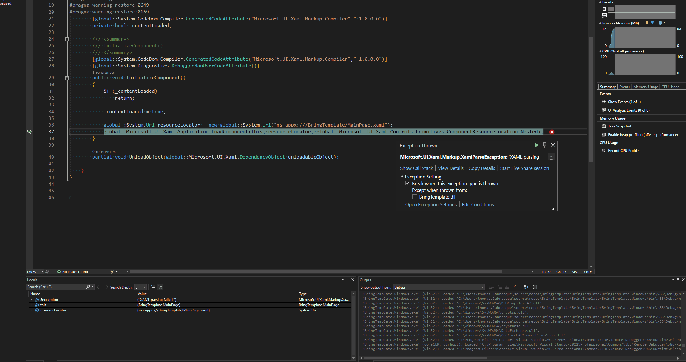The width and height of the screenshot is (686, 362).
Task: Uncheck Break when this exception type is thrown
Action: (x=408, y=183)
